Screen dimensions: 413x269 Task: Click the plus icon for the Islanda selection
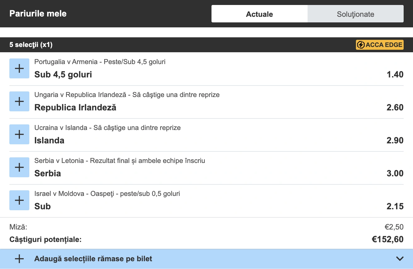click(x=19, y=134)
